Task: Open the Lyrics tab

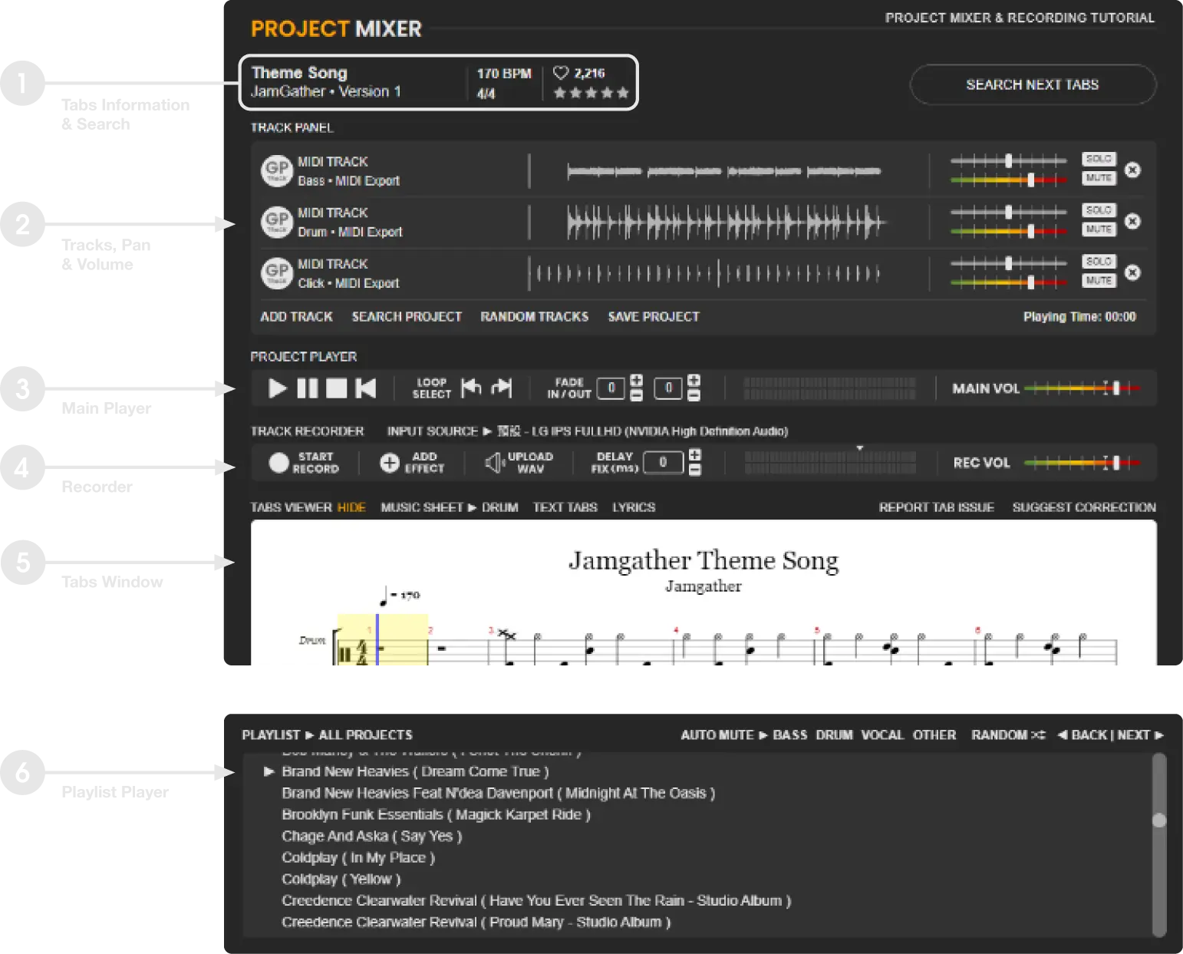Action: pyautogui.click(x=634, y=507)
